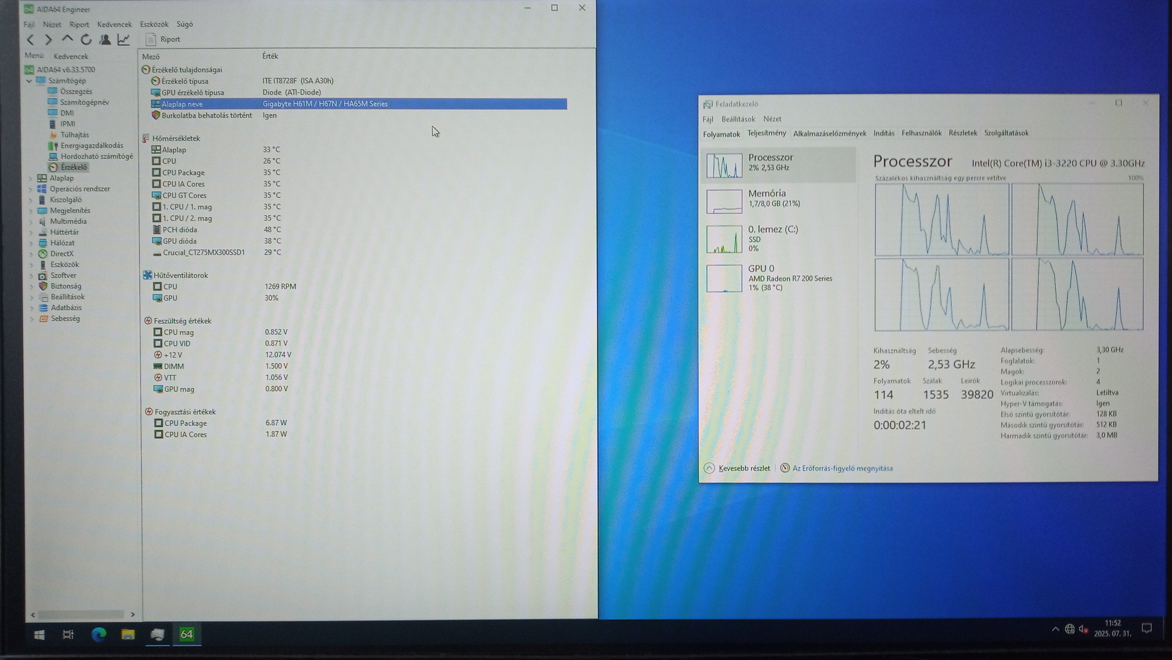
Task: Click the AIDA64 back navigation arrow
Action: [30, 39]
